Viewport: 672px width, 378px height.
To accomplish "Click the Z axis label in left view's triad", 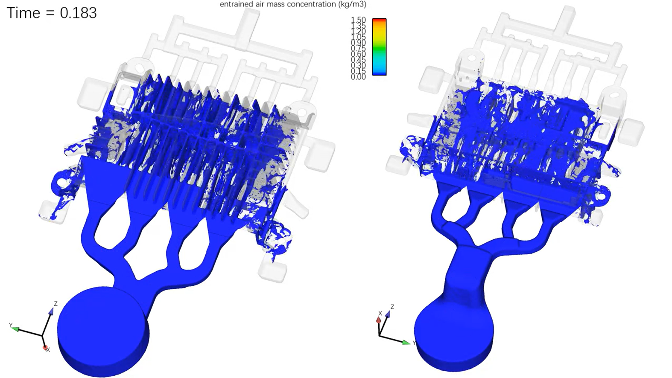I will point(56,304).
